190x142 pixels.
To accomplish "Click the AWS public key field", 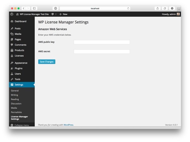I will 102,42.
